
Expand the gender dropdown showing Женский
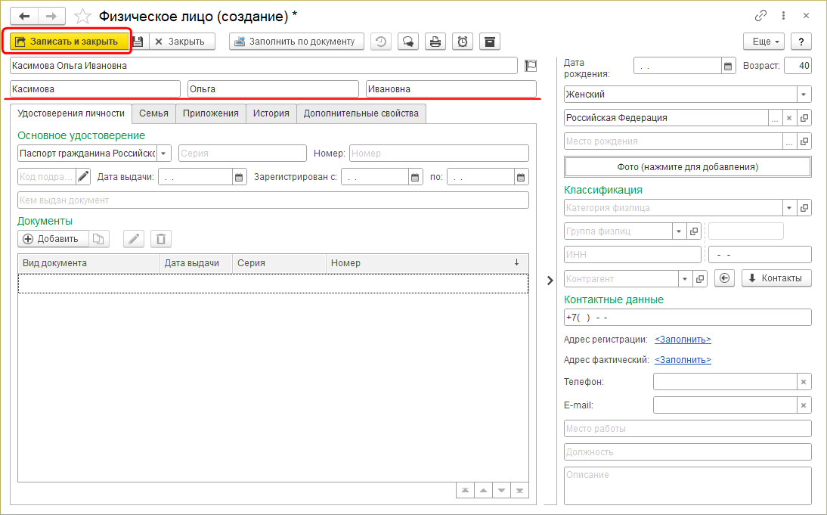click(x=804, y=95)
